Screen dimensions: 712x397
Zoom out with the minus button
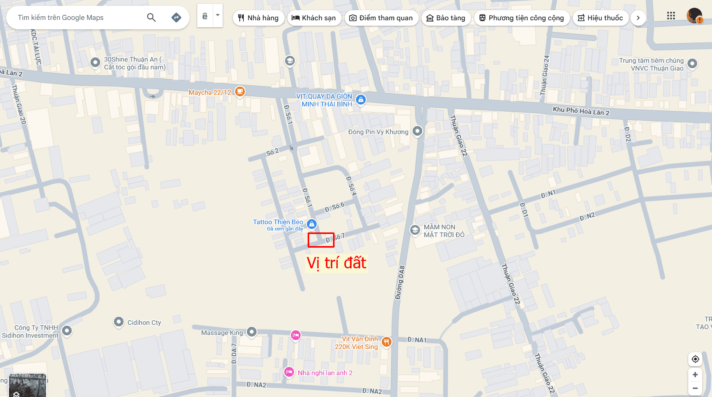click(695, 388)
